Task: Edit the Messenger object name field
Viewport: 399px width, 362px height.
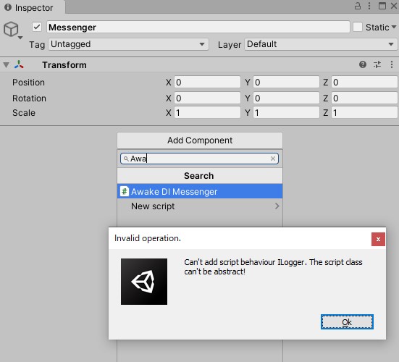Action: click(x=198, y=27)
